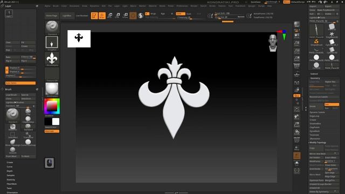Screen dimensions: 345x194
Task: Collapse the Modify Topology section
Action: click(x=318, y=142)
